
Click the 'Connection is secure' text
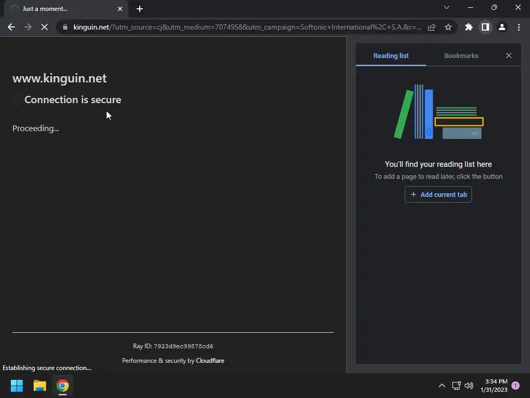point(72,100)
